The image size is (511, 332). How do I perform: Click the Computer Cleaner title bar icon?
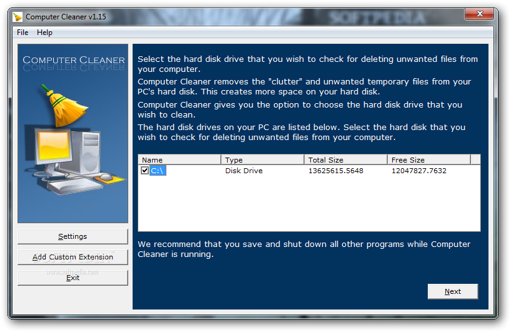18,17
